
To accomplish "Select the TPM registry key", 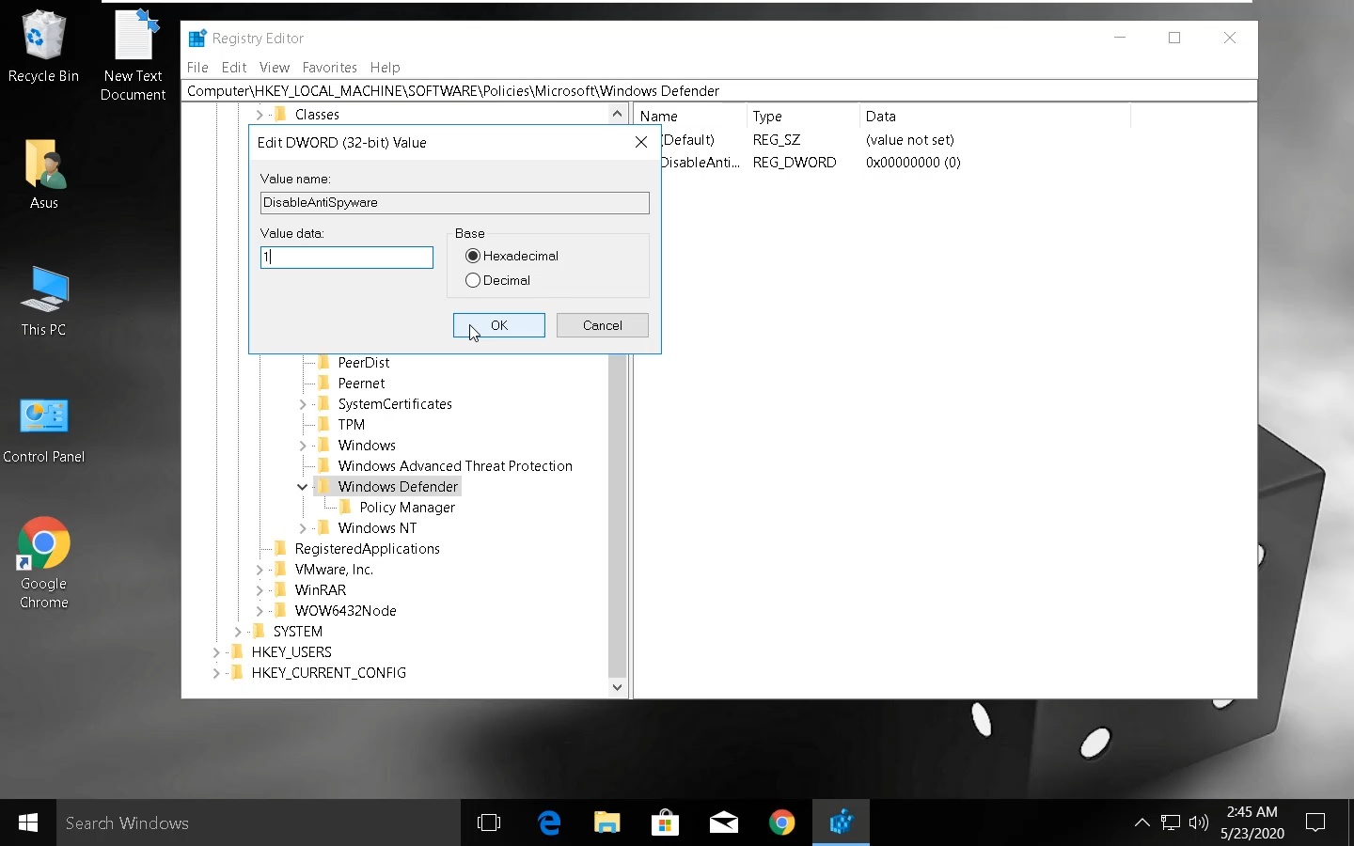I will click(x=352, y=425).
